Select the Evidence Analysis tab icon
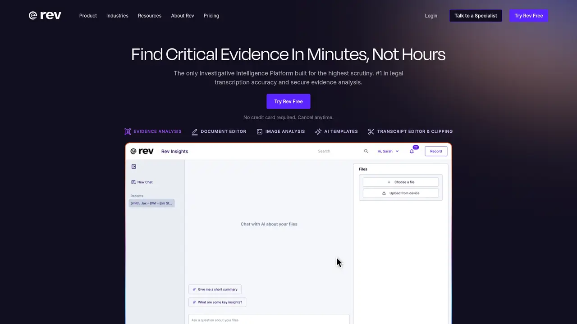577x324 pixels. (x=128, y=131)
